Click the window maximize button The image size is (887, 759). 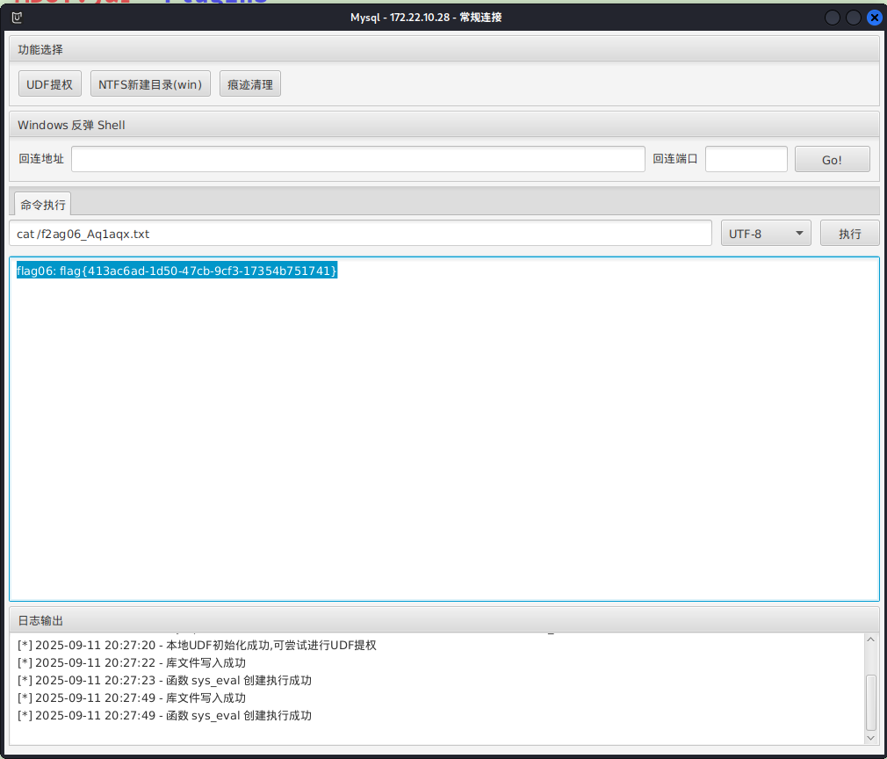(x=854, y=18)
